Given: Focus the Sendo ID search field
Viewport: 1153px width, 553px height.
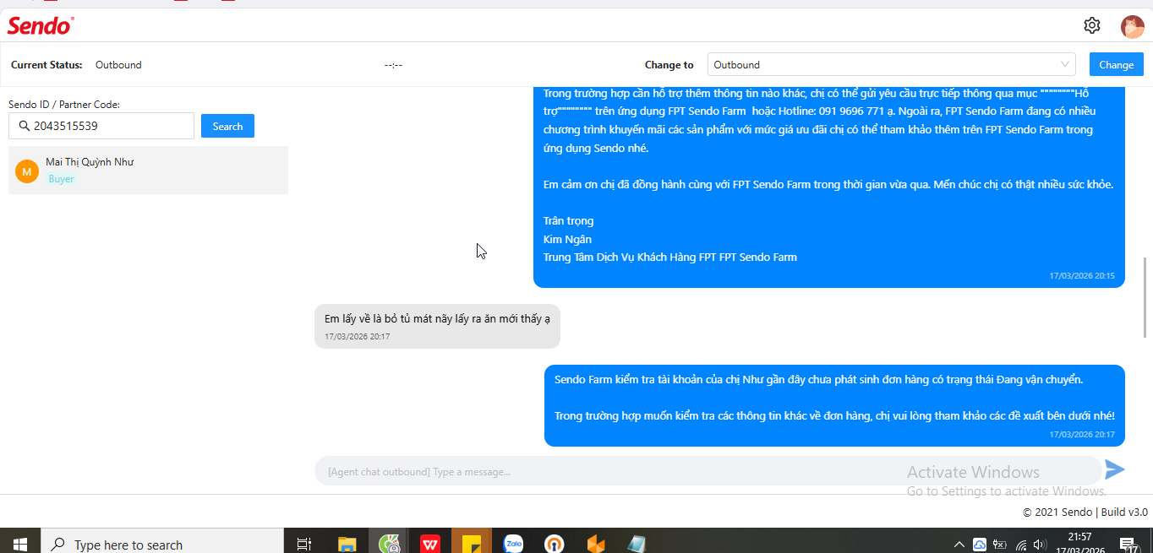Looking at the screenshot, I should point(101,126).
